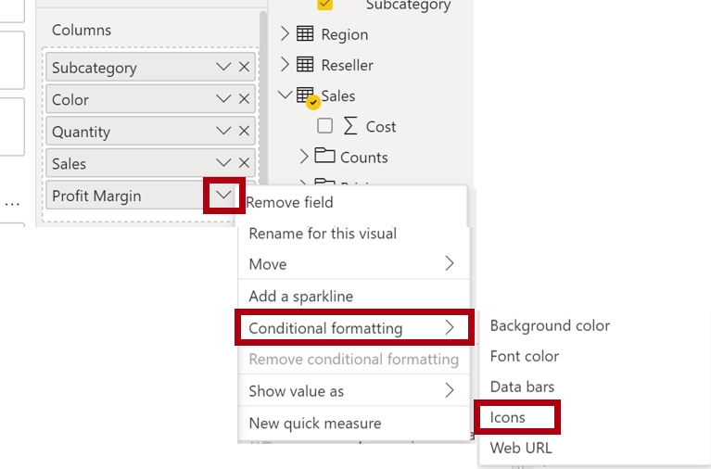Uncheck the yellow Subcategory checkbox
Viewport: 711px width, 469px height.
(324, 5)
